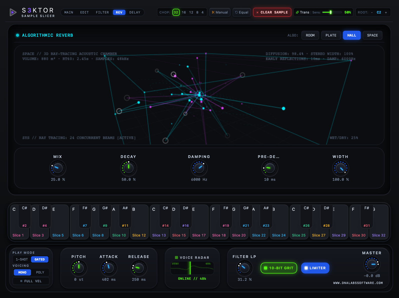399x298 pixels.
Task: Toggle the Limiter on master
Action: point(315,268)
